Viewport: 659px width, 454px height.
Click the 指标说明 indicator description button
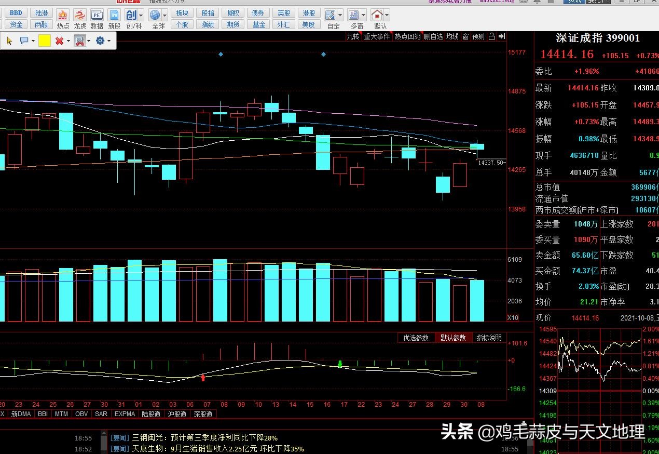point(489,338)
